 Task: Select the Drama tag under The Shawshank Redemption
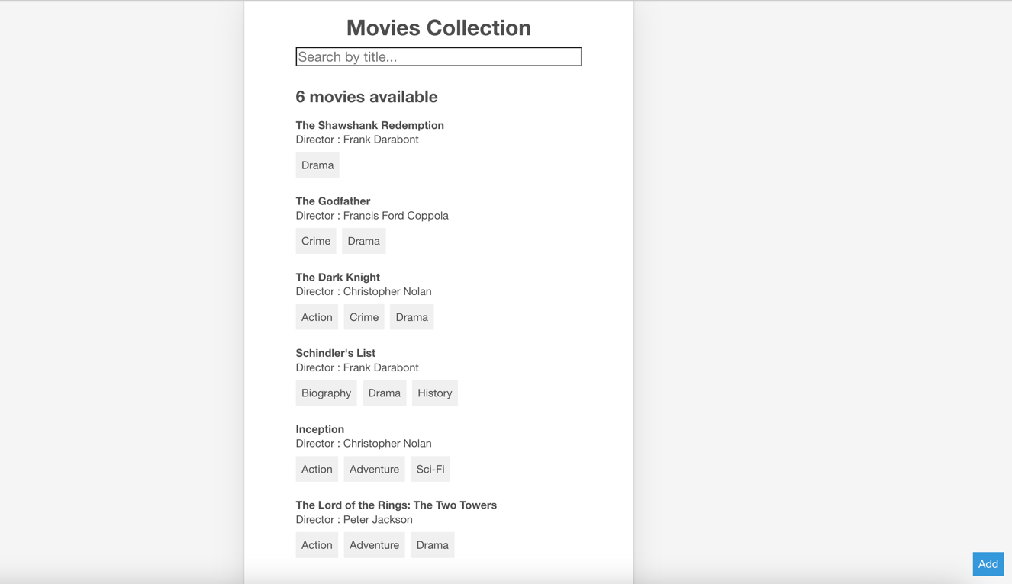[x=317, y=165]
